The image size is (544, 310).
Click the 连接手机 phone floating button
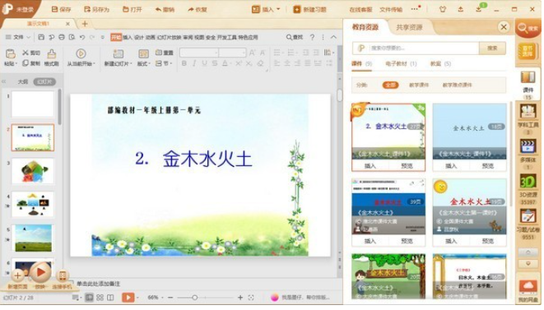pos(62,276)
